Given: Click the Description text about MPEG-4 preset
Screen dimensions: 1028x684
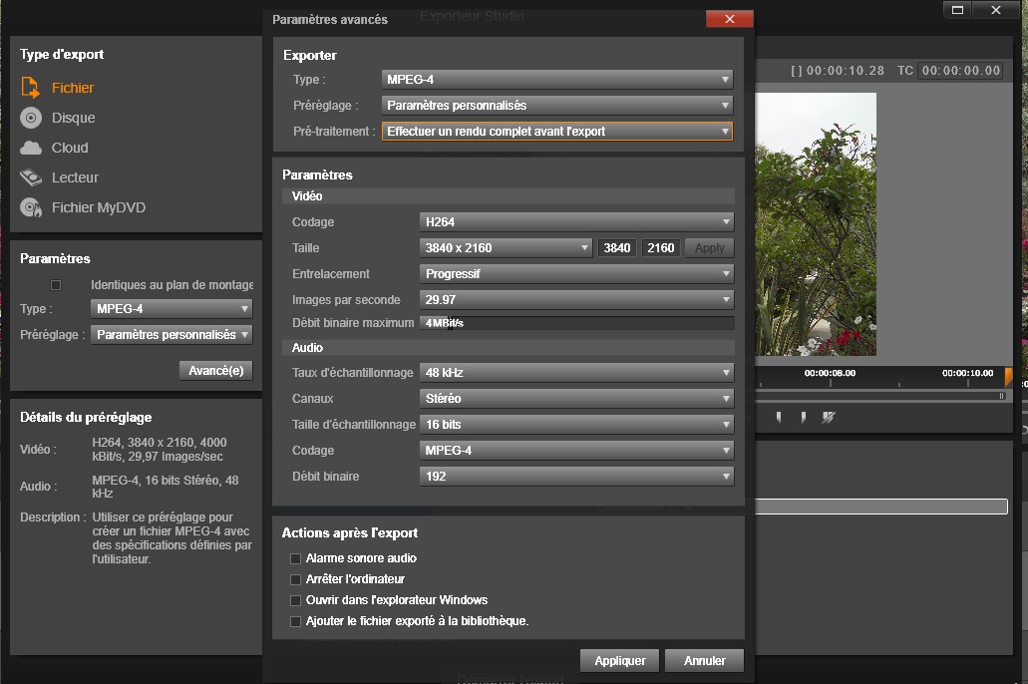Looking at the screenshot, I should (171, 537).
